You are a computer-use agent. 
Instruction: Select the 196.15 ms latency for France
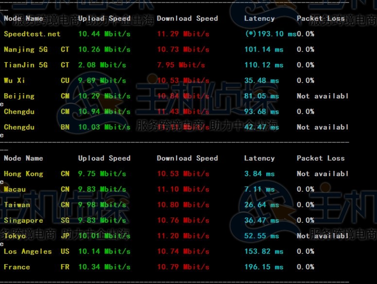tap(264, 267)
